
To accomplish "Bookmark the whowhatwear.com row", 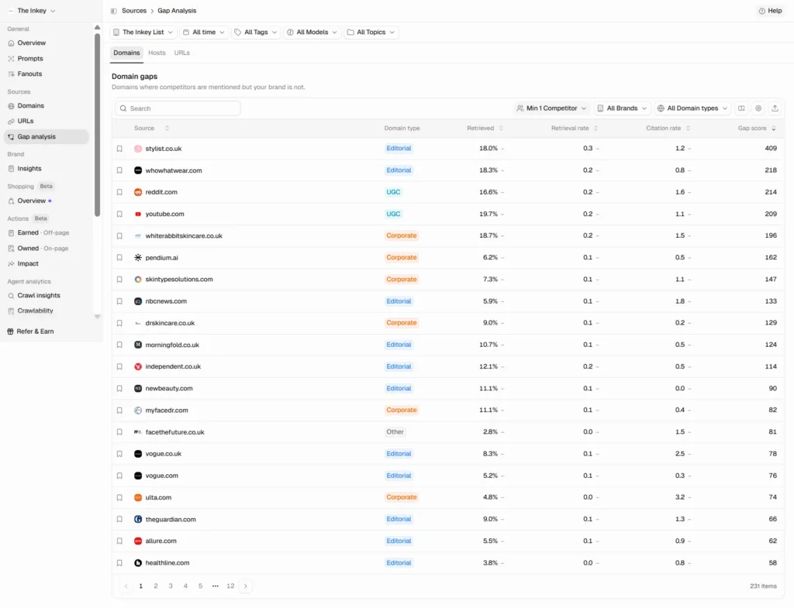I will point(119,170).
